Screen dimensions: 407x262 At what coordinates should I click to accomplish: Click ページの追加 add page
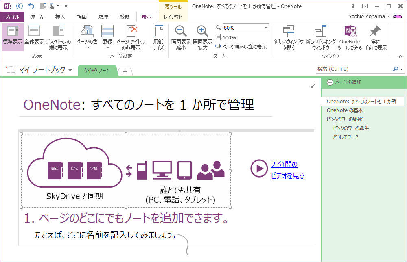[x=344, y=82]
